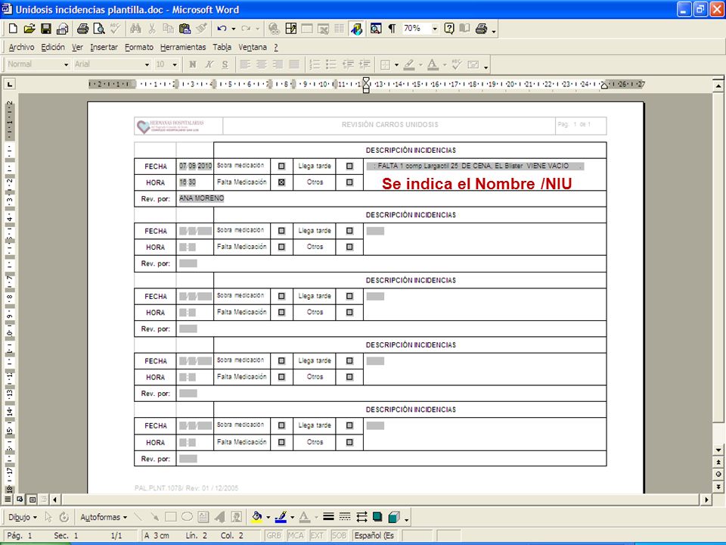726x545 pixels.
Task: Select the Rectangle drawing tool
Action: click(170, 517)
